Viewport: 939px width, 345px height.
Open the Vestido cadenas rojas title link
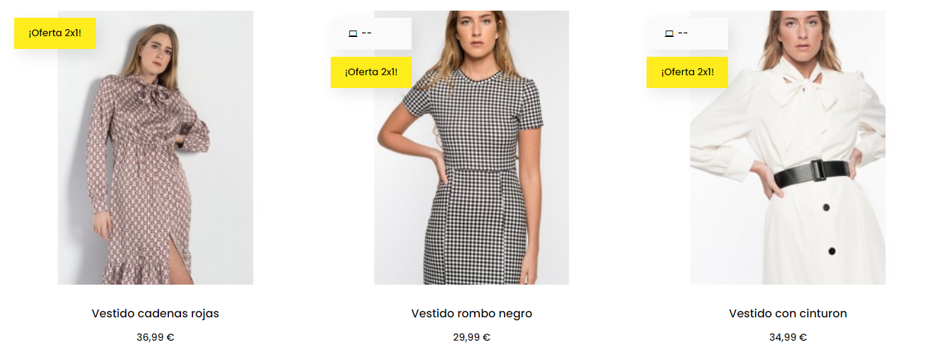coord(155,313)
